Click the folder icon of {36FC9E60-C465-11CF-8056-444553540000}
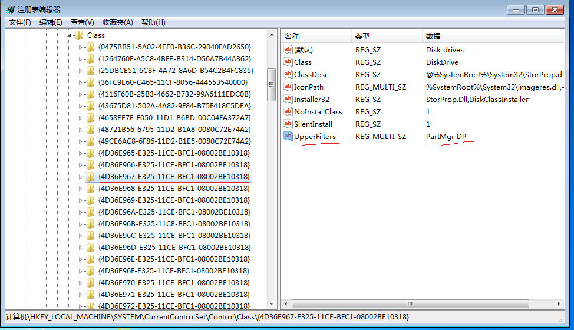The height and width of the screenshot is (330, 574). coord(90,82)
